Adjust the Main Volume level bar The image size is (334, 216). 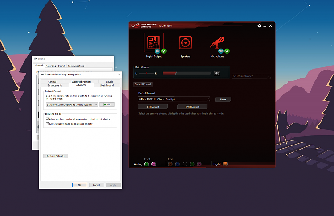[187, 73]
